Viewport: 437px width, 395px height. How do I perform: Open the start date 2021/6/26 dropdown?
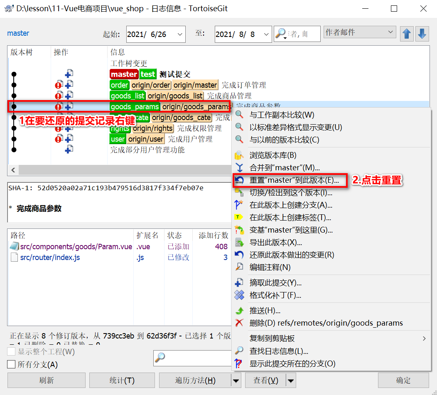pyautogui.click(x=180, y=34)
